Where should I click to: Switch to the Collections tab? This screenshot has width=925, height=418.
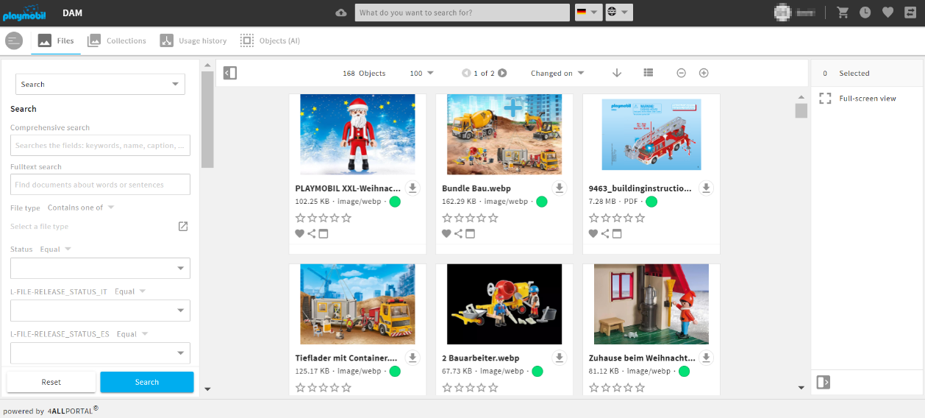click(x=117, y=41)
